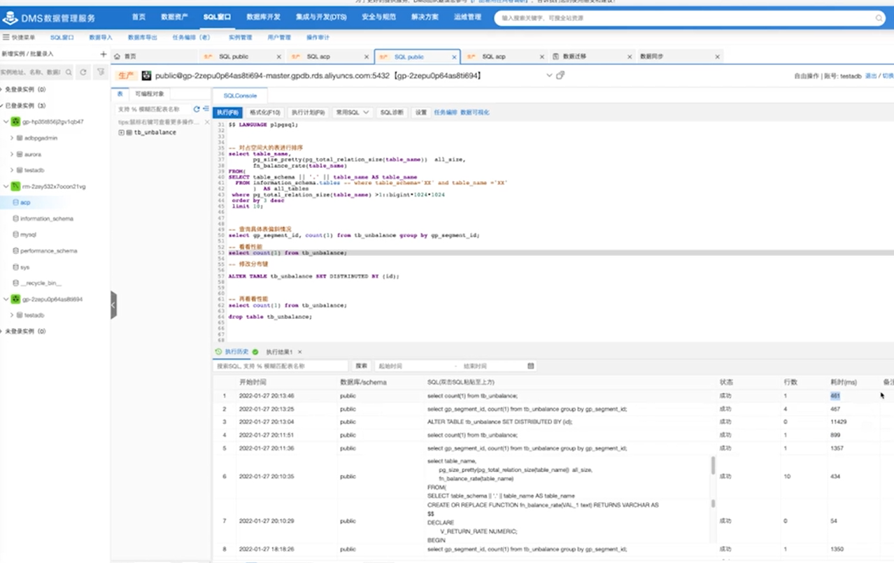894x563 pixels.
Task: Open the 快捷菜单 hamburger icon
Action: pyautogui.click(x=6, y=37)
